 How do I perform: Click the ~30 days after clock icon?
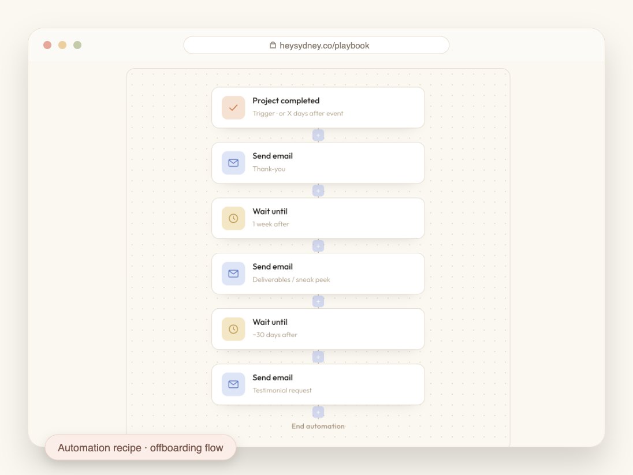pos(233,330)
